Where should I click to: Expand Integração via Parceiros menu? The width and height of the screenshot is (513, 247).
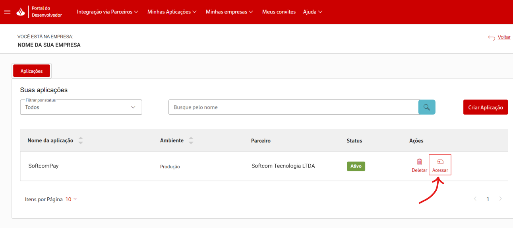[107, 12]
